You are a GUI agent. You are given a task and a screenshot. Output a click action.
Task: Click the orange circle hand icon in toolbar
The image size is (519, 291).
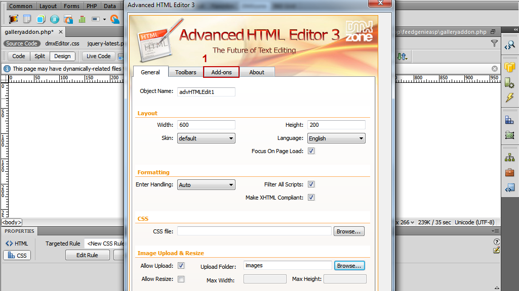(115, 19)
